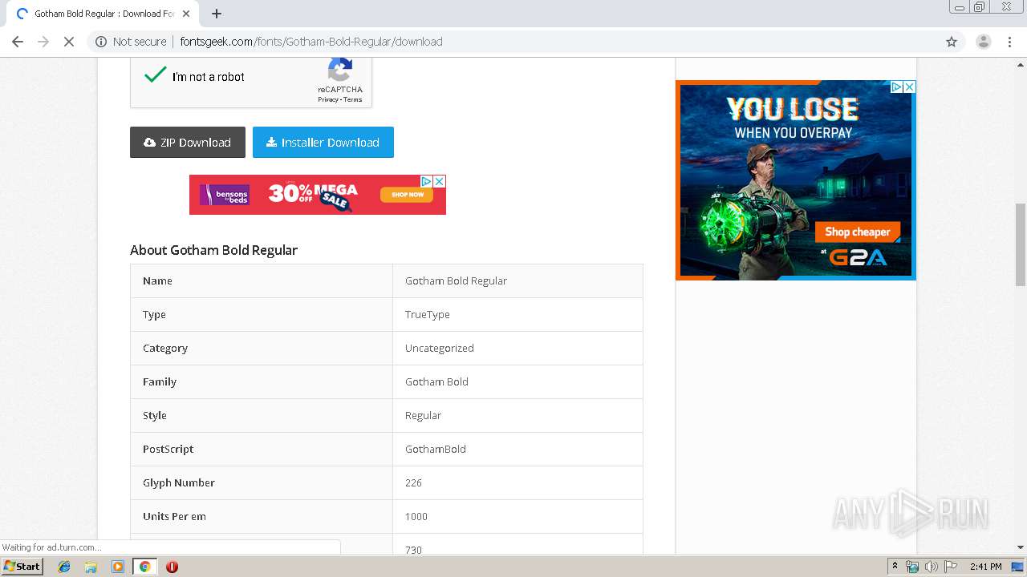The image size is (1027, 577).
Task: Click the page scrollbar thumb
Action: (1021, 244)
